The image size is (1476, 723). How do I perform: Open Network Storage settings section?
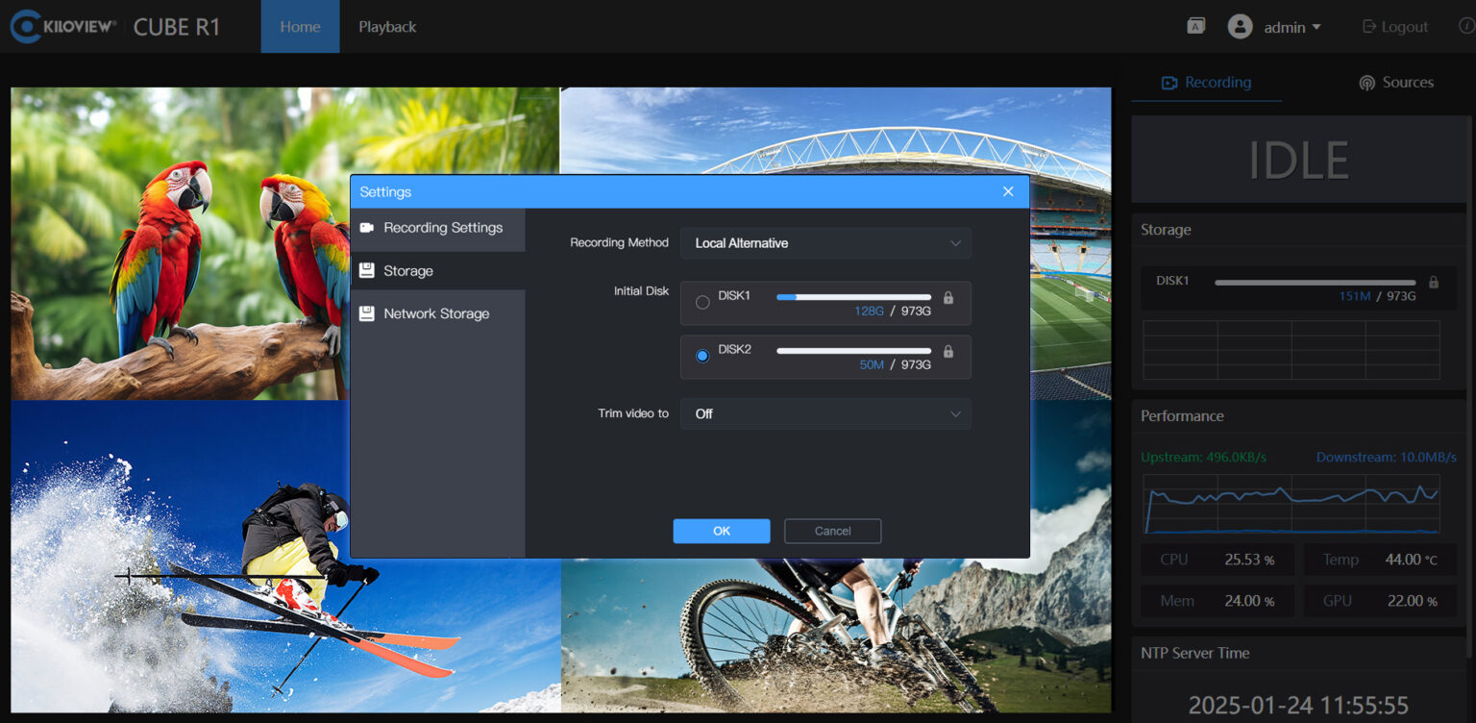pyautogui.click(x=435, y=313)
